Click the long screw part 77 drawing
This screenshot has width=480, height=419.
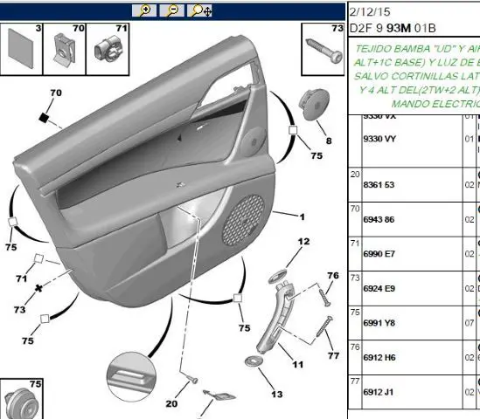pyautogui.click(x=324, y=326)
